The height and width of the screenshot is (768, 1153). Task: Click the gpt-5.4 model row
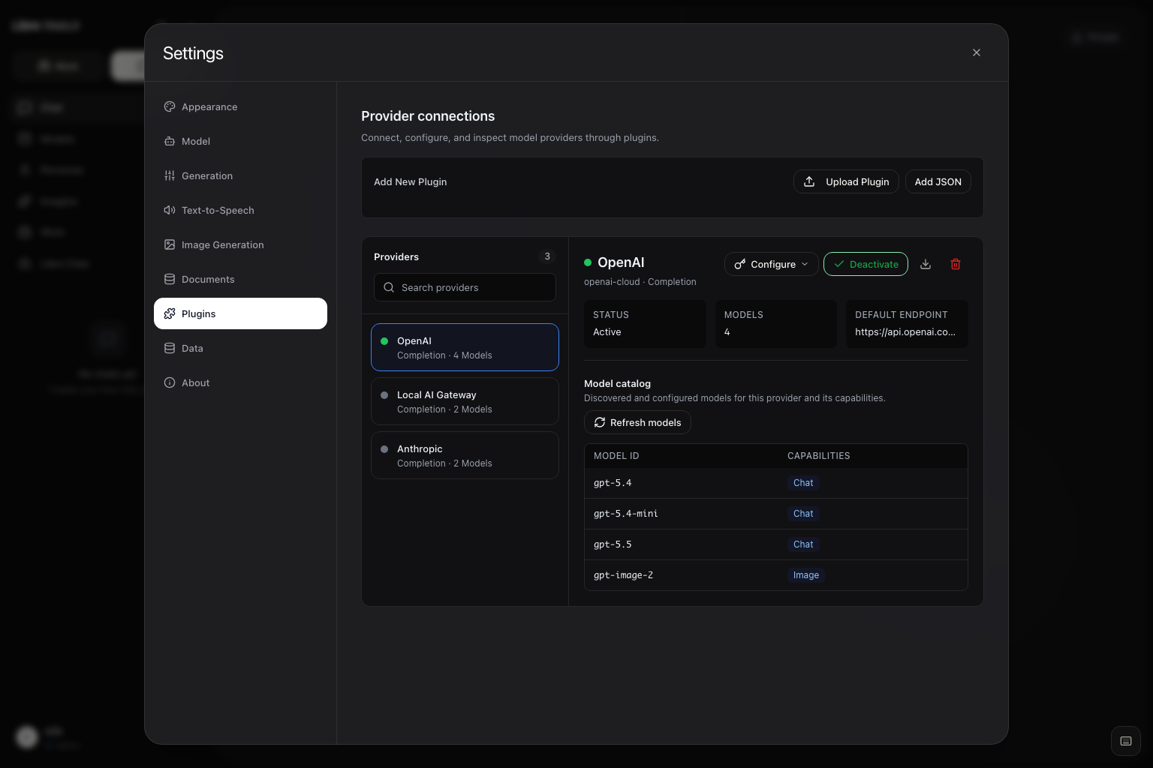click(776, 483)
